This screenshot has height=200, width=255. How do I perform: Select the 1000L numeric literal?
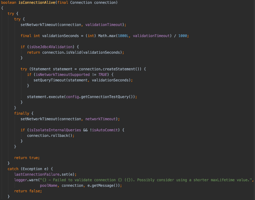click(x=123, y=36)
